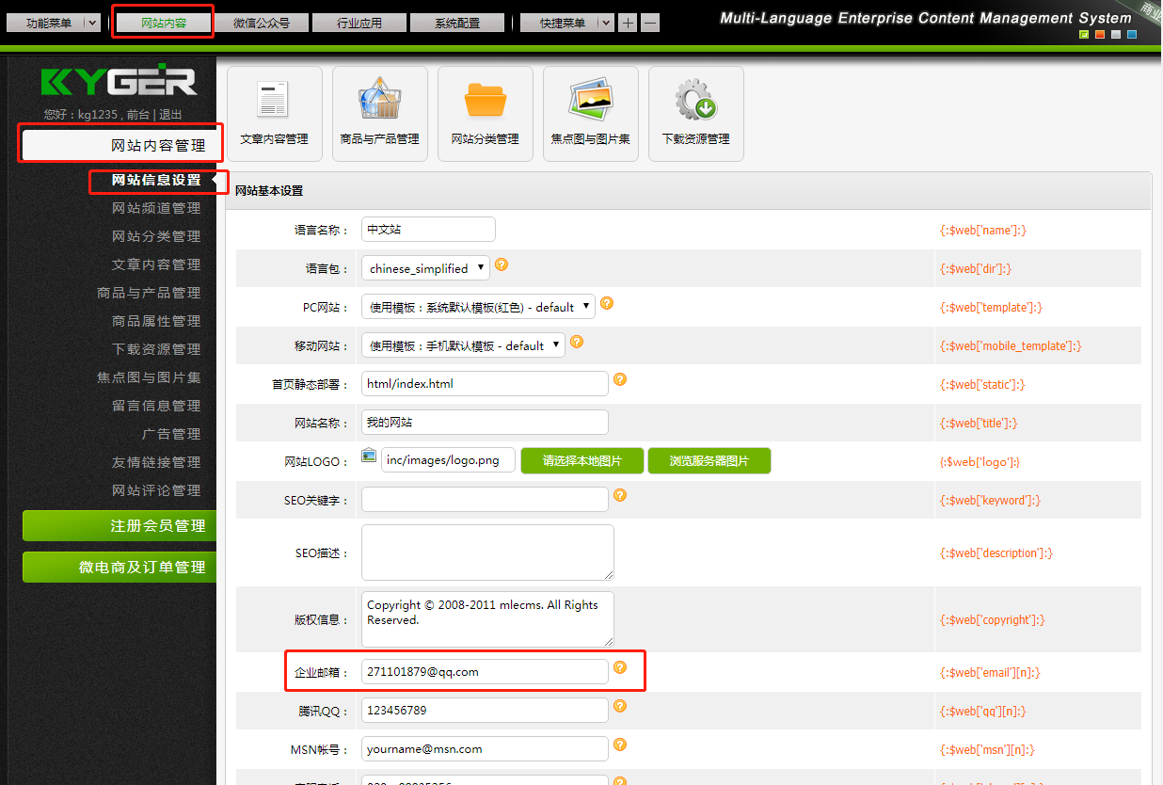Click the logo image preview icon
This screenshot has height=785, width=1163.
(369, 457)
